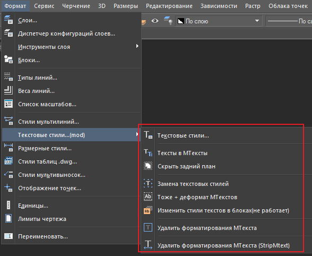Click the black По слою color swatch
Viewport: 312px width, 256px height.
pos(180,21)
